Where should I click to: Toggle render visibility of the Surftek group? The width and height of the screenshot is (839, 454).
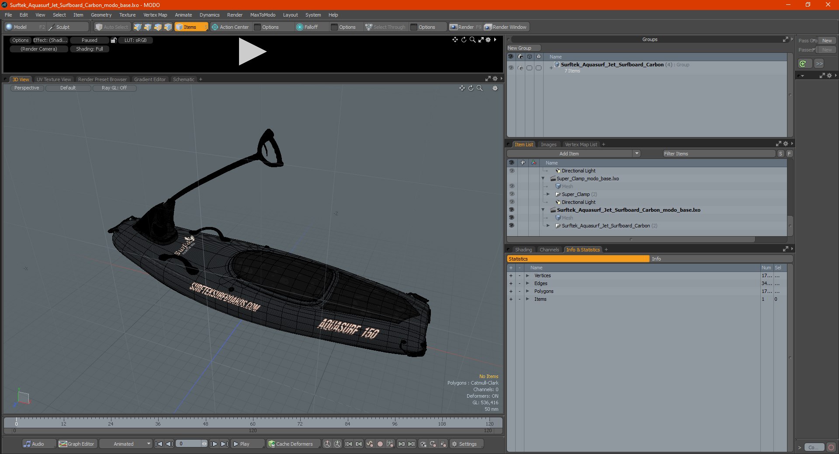[520, 68]
